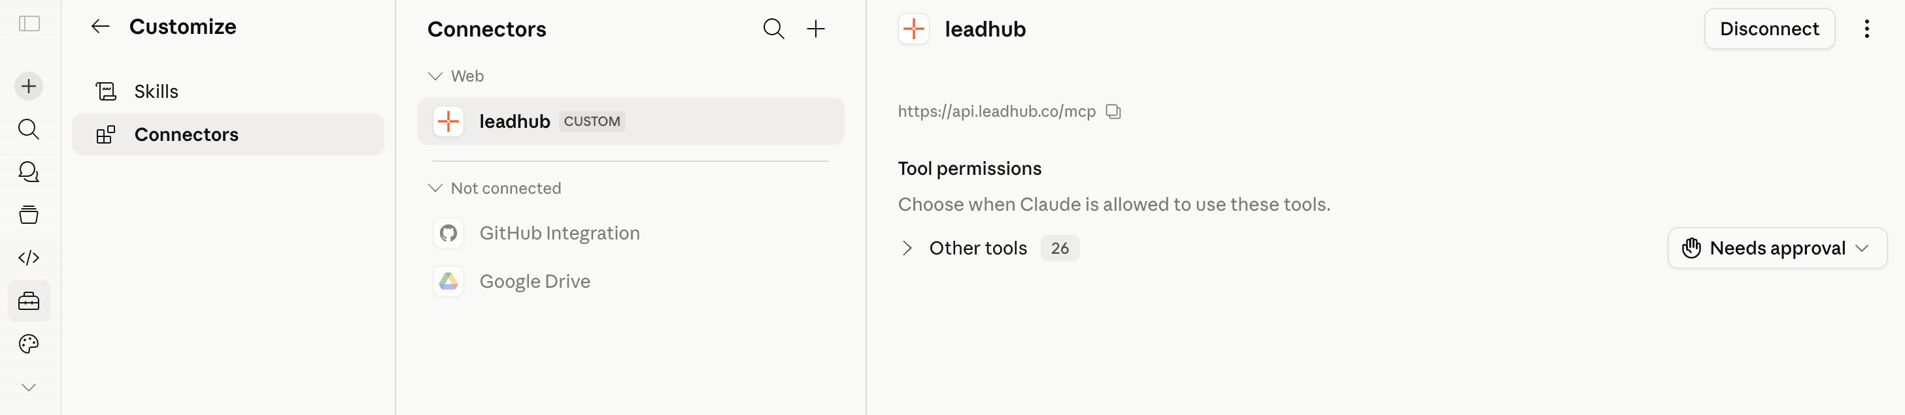Collapse the Web connectors section
The image size is (1905, 415).
435,76
